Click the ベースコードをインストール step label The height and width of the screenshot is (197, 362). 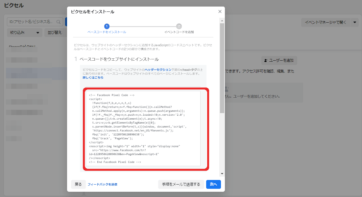tap(107, 32)
